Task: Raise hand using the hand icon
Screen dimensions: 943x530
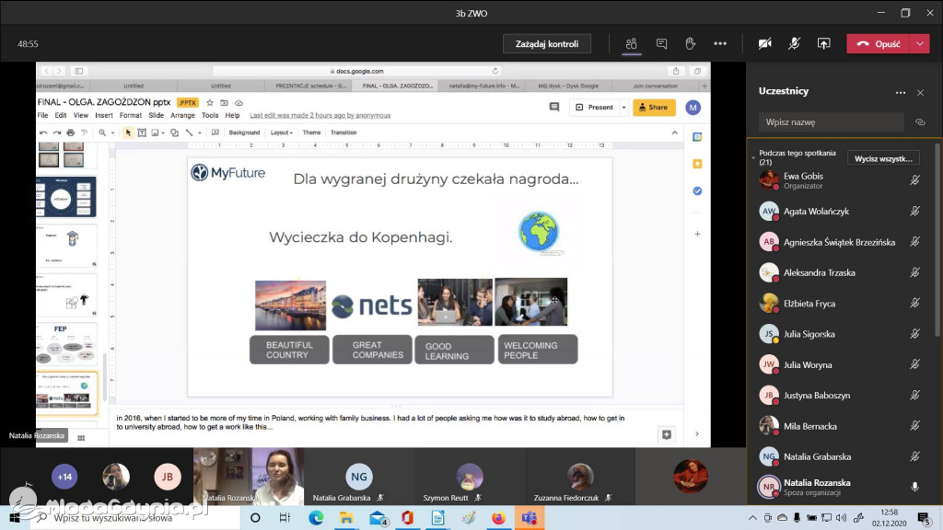Action: pyautogui.click(x=690, y=43)
